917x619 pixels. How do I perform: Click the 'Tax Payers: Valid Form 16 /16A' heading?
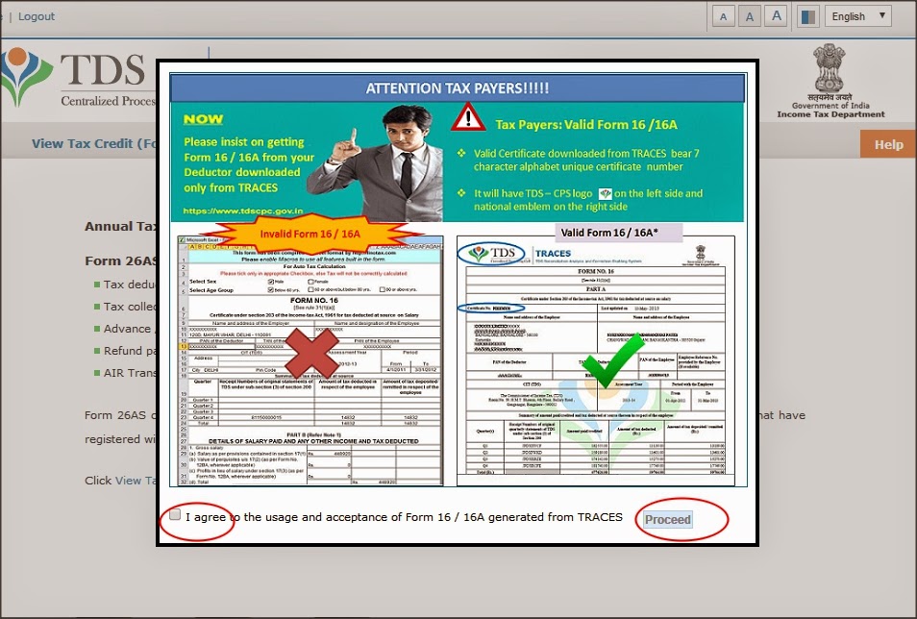coord(586,125)
